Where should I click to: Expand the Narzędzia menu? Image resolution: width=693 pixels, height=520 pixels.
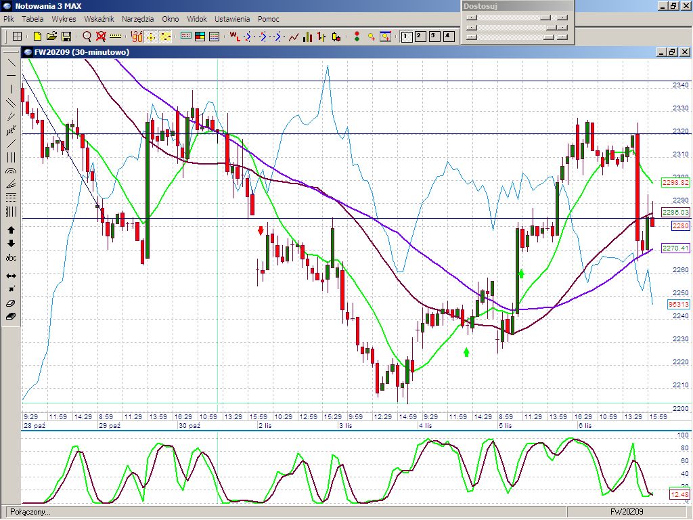pos(138,19)
